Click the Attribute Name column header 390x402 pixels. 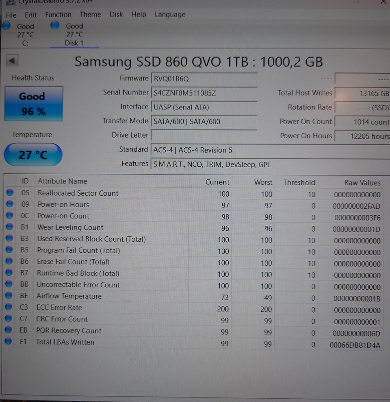[x=112, y=181]
